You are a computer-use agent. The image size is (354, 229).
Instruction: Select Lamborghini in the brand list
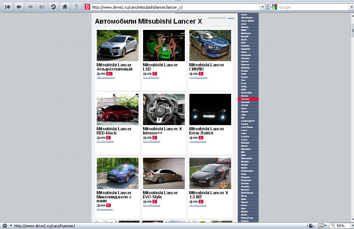(x=248, y=121)
